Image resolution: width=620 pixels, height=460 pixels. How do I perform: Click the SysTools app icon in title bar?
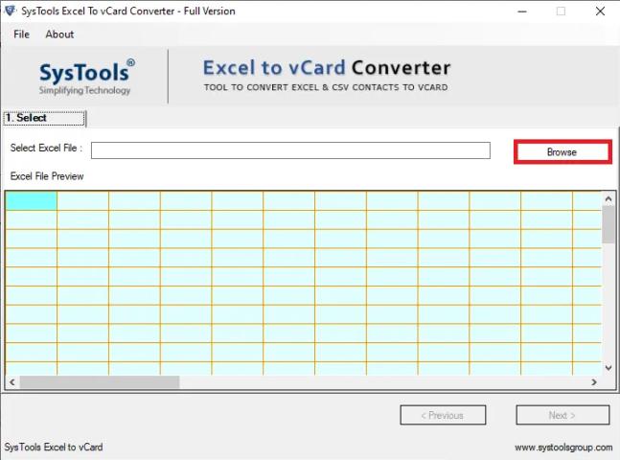tap(11, 11)
